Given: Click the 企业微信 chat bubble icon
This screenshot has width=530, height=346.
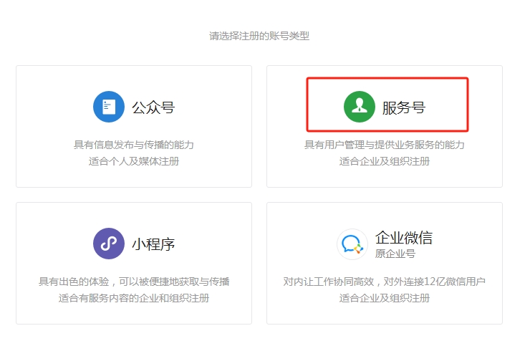Looking at the screenshot, I should [x=352, y=244].
